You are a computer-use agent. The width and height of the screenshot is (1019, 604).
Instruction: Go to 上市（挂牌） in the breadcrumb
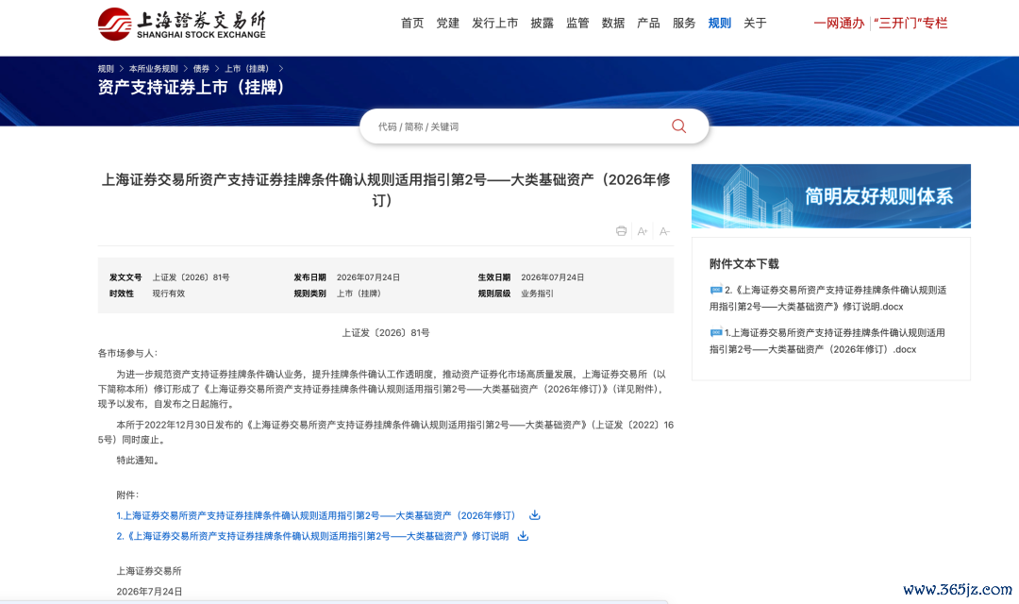tap(247, 68)
